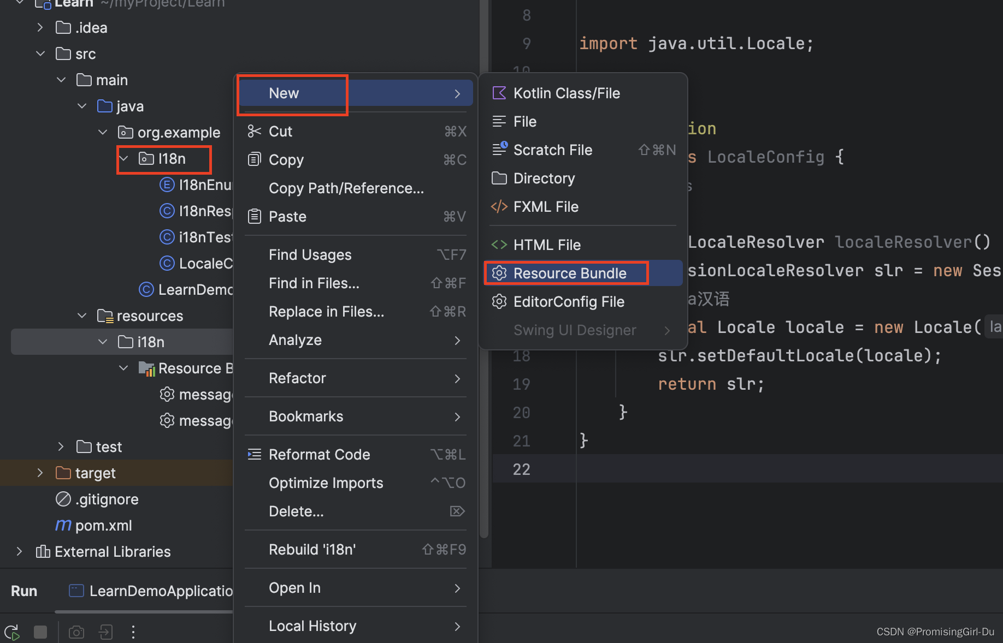Open the three-dot more menu in the Run panel

pos(133,632)
